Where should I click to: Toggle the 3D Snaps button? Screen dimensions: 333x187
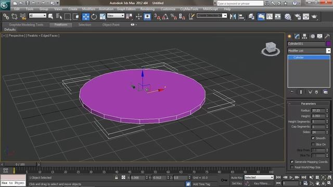157,16
